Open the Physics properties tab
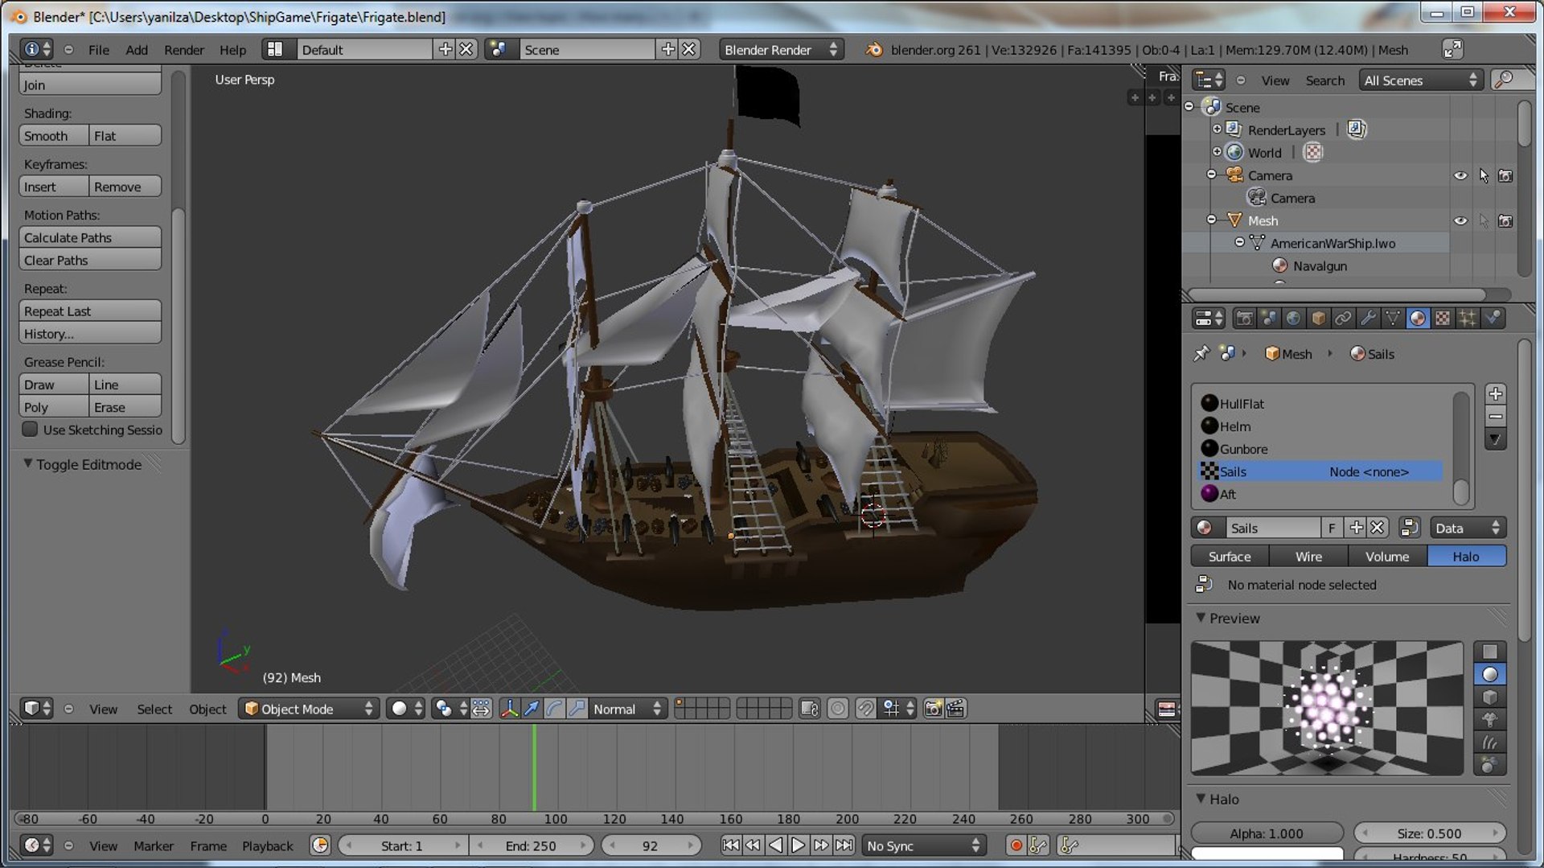 (x=1493, y=319)
